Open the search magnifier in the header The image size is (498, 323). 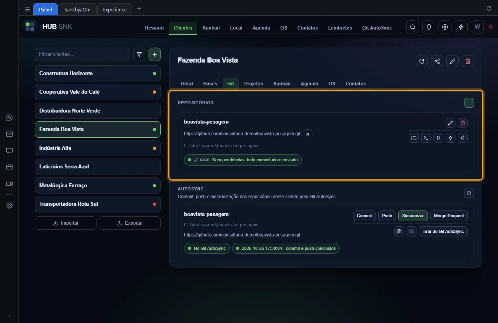[x=413, y=27]
